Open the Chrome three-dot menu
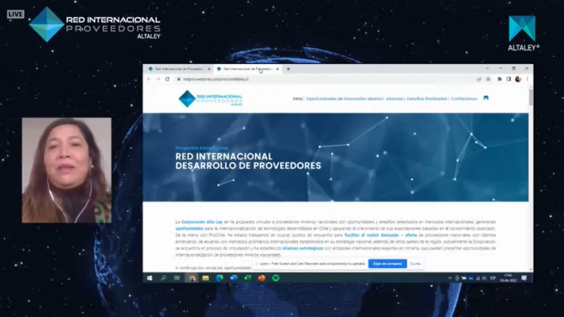The image size is (564, 317). [527, 79]
